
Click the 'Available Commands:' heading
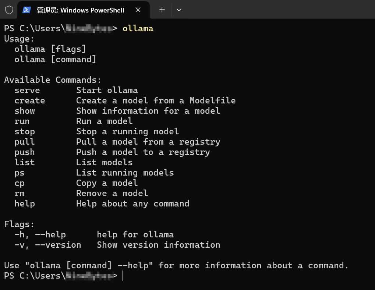(x=53, y=80)
